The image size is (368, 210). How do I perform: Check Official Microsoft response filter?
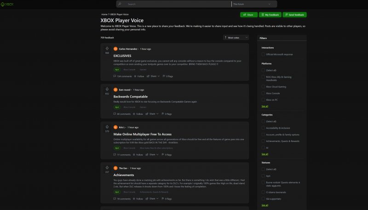pyautogui.click(x=263, y=54)
